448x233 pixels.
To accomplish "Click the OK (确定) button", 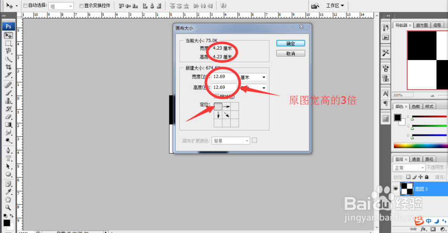I will [291, 43].
